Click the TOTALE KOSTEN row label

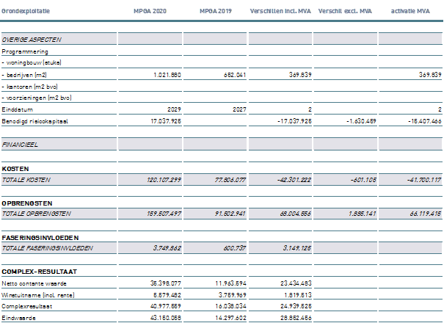point(27,178)
